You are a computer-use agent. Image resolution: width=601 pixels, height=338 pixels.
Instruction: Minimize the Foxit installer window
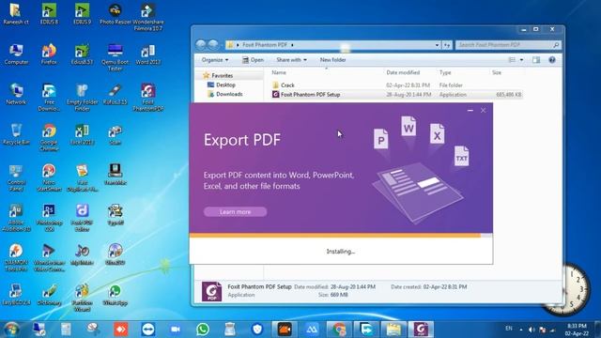[x=470, y=111]
